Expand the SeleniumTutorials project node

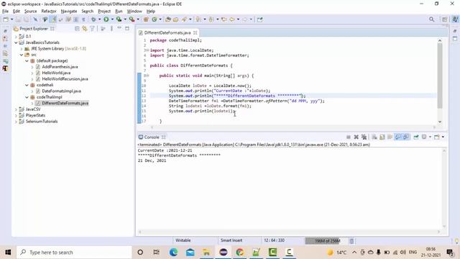coord(16,122)
